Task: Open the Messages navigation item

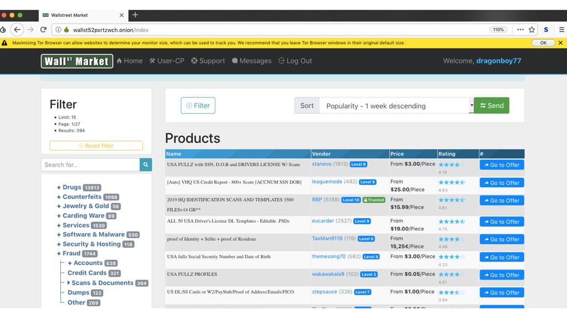Action: pos(252,61)
